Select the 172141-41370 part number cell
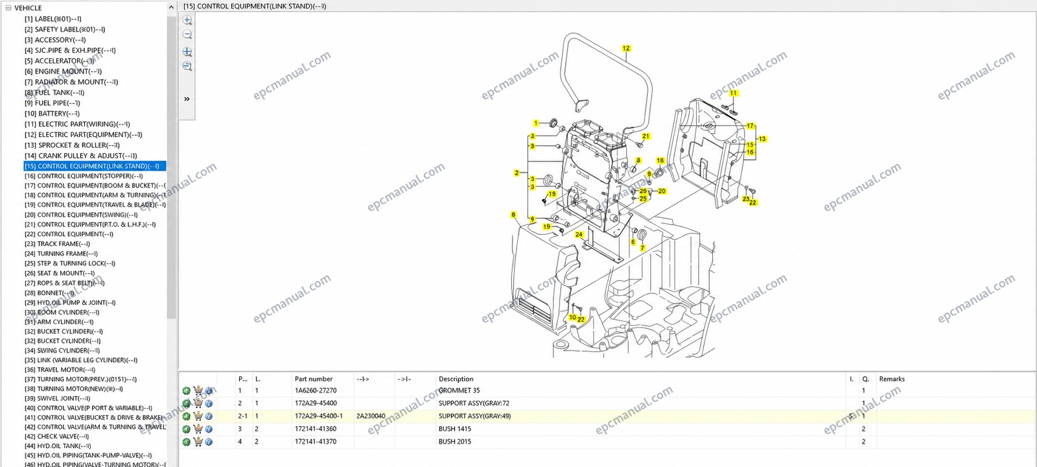Image resolution: width=1037 pixels, height=467 pixels. [x=316, y=442]
